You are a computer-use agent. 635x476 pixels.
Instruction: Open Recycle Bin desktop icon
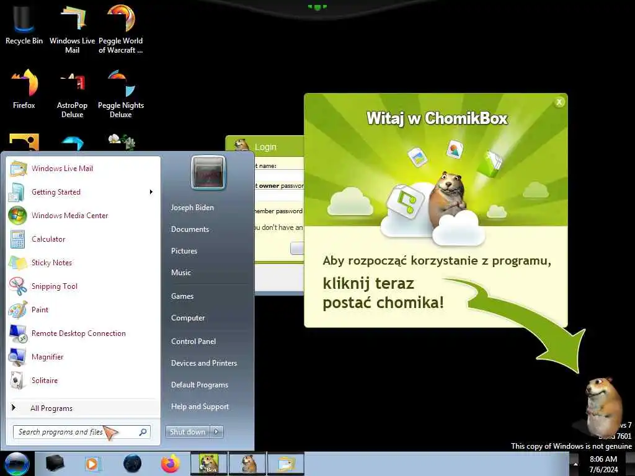pos(24,24)
